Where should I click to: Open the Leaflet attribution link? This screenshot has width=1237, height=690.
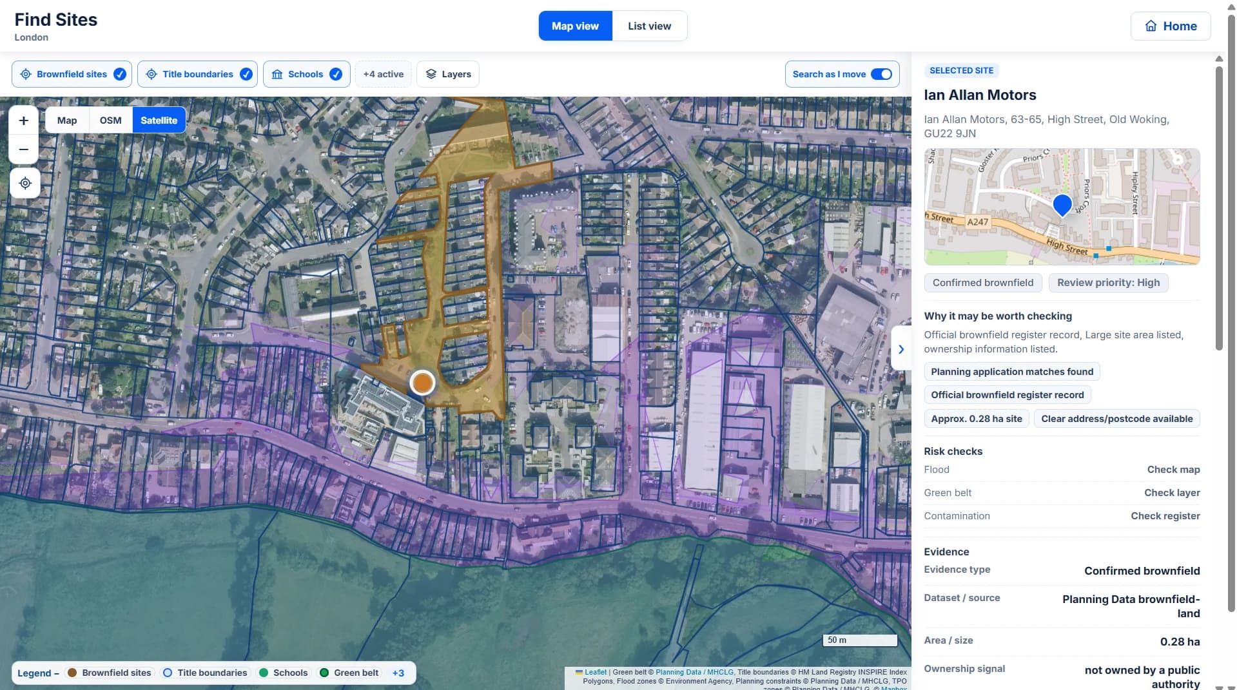(x=595, y=672)
